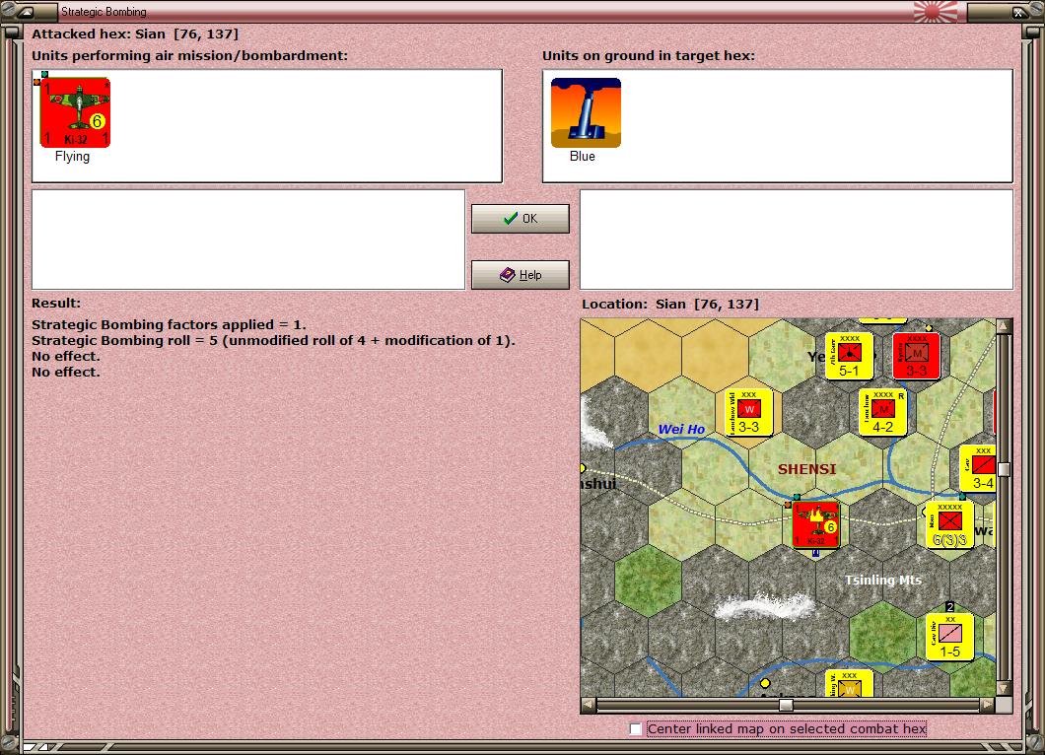This screenshot has height=755, width=1045.
Task: Click the 'Strategic Bombing factors applied = 1.' line
Action: [x=169, y=324]
